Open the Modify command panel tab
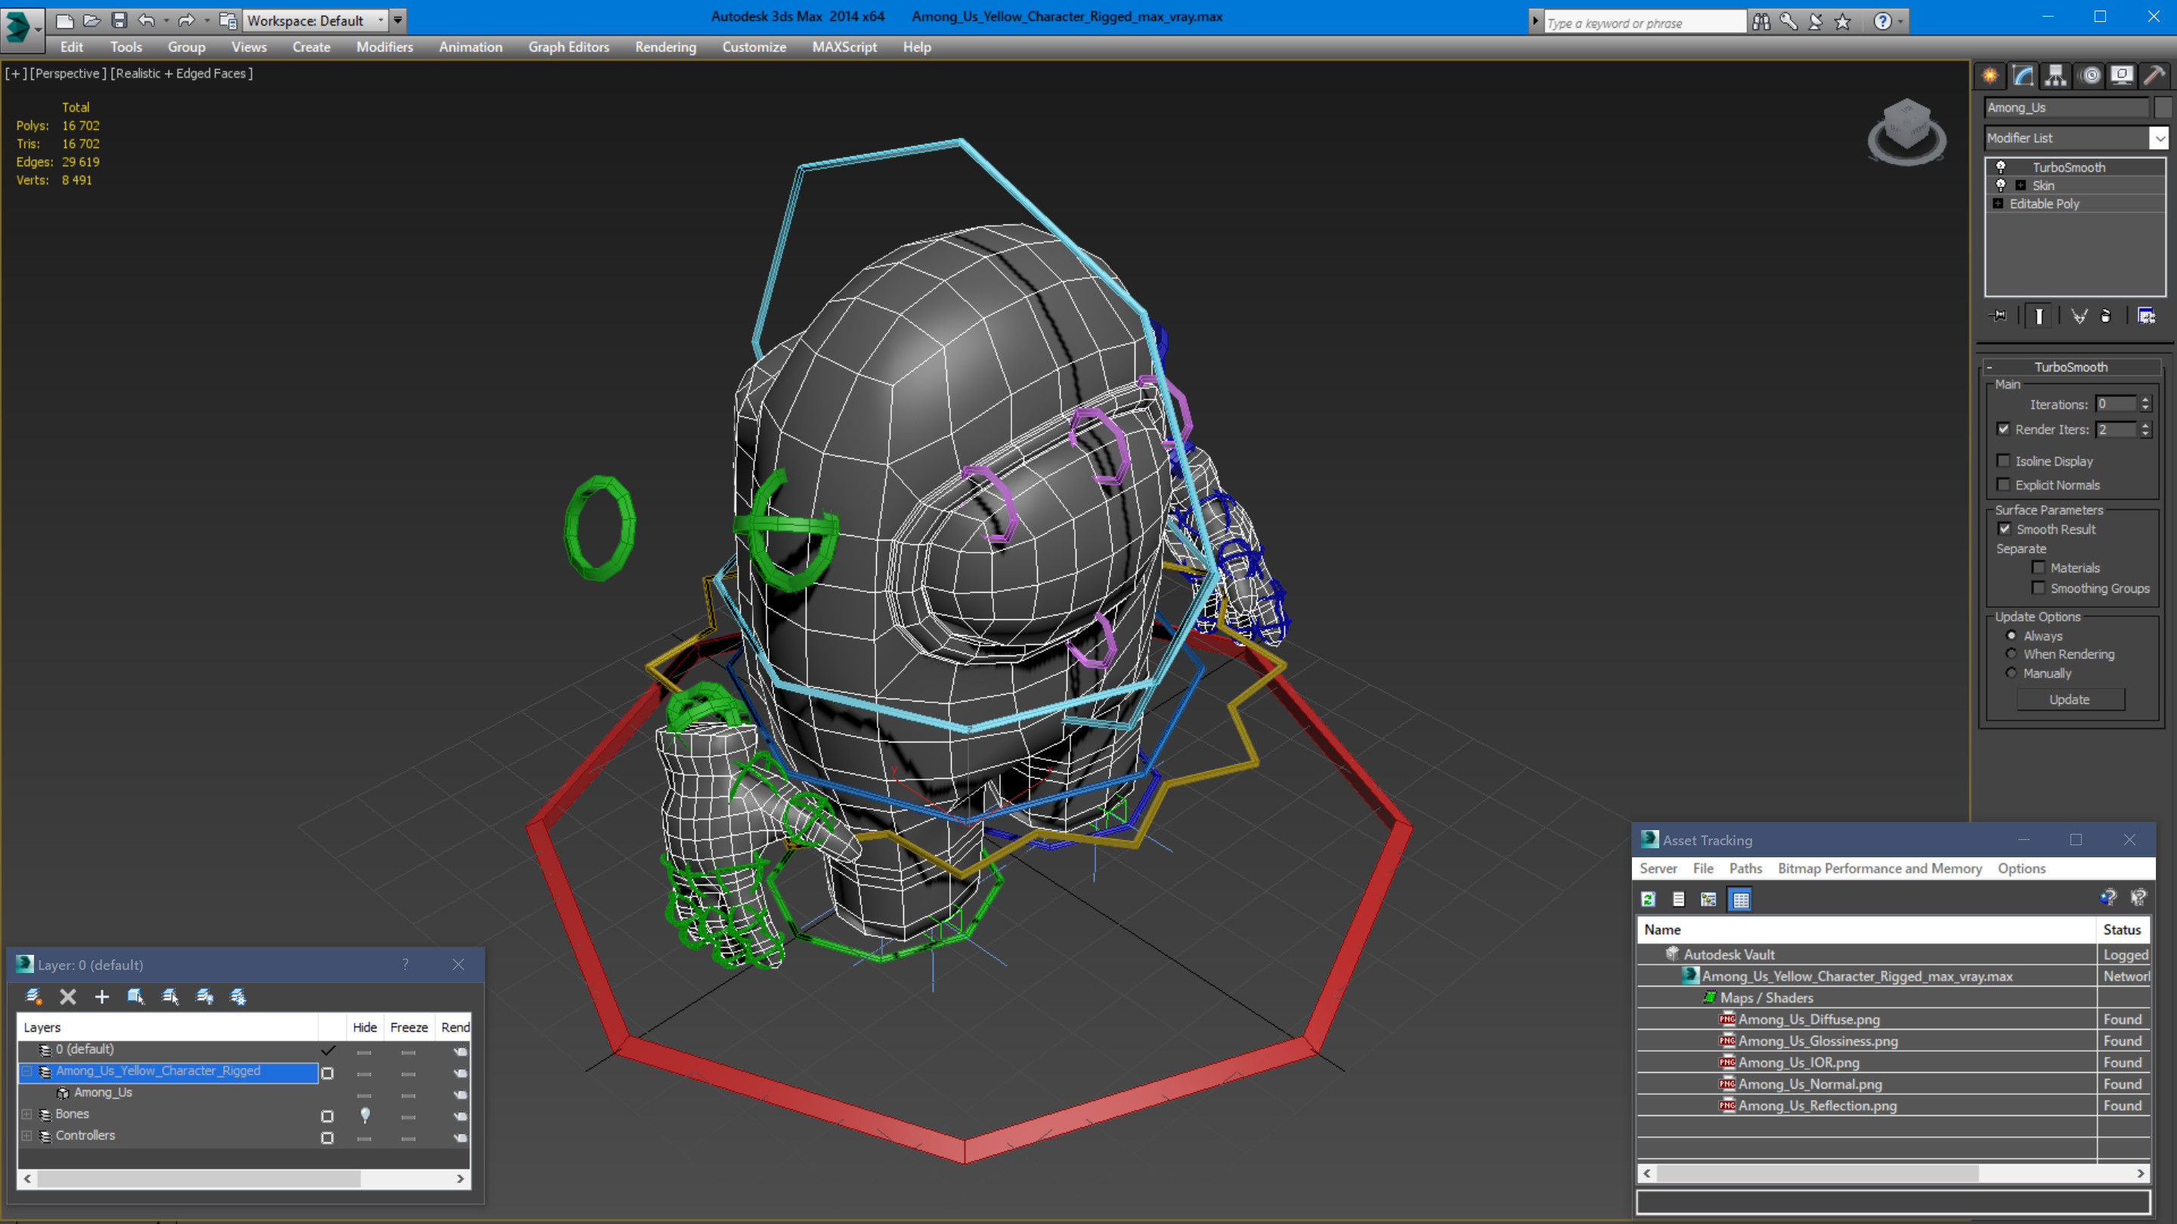This screenshot has height=1224, width=2177. tap(2024, 76)
